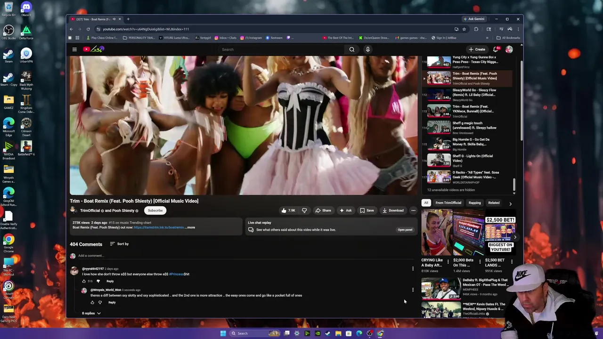Like the video with 7.9K thumbs up

point(288,210)
